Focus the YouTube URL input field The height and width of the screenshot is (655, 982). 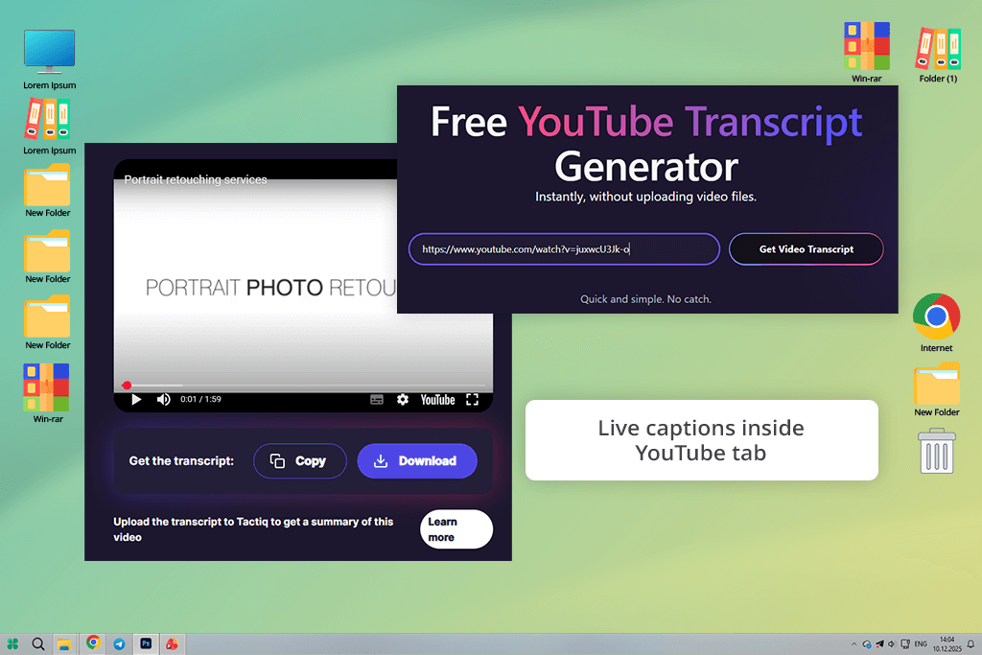[564, 249]
